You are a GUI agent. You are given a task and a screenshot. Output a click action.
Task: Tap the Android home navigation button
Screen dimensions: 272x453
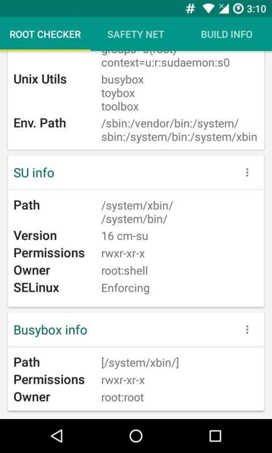pyautogui.click(x=136, y=435)
